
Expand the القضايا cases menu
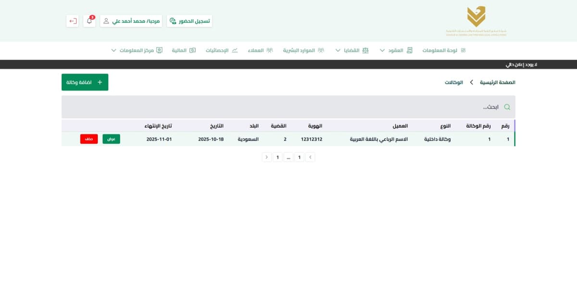point(352,50)
